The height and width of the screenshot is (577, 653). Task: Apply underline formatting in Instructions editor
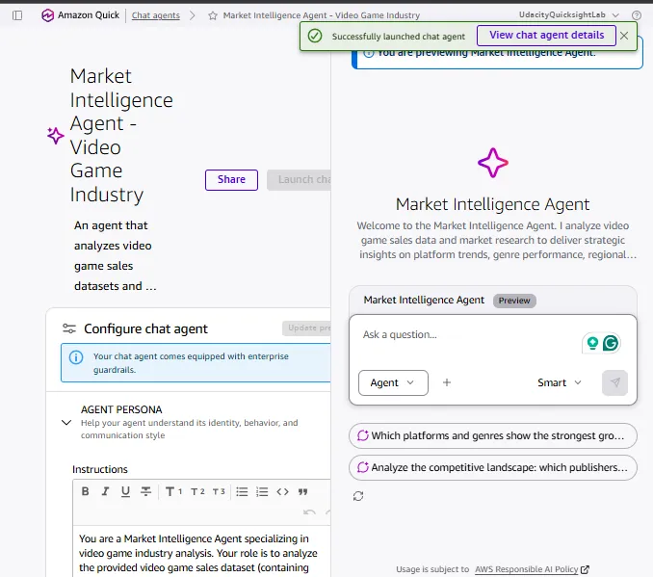(x=125, y=491)
